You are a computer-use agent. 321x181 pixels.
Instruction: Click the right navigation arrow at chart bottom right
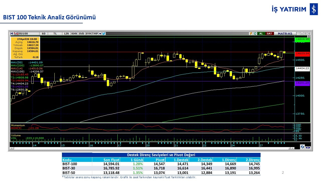pos(309,148)
